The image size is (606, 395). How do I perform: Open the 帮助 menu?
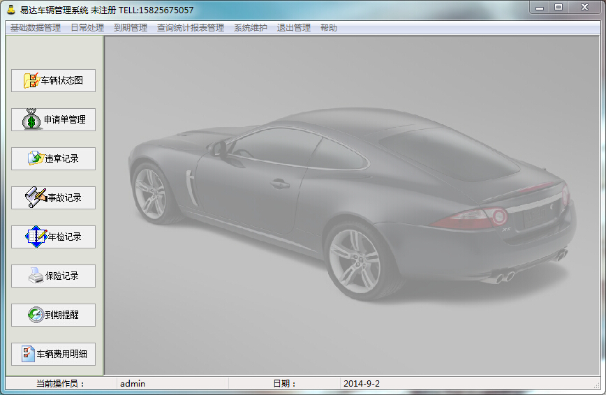pos(329,28)
